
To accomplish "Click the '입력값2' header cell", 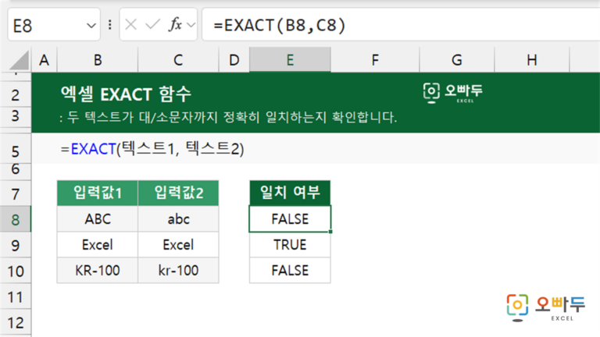I will coord(178,193).
